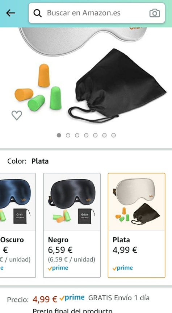This screenshot has height=313, width=172.
Task: Tap the Plata sleep mask thumbnail
Action: 137,202
